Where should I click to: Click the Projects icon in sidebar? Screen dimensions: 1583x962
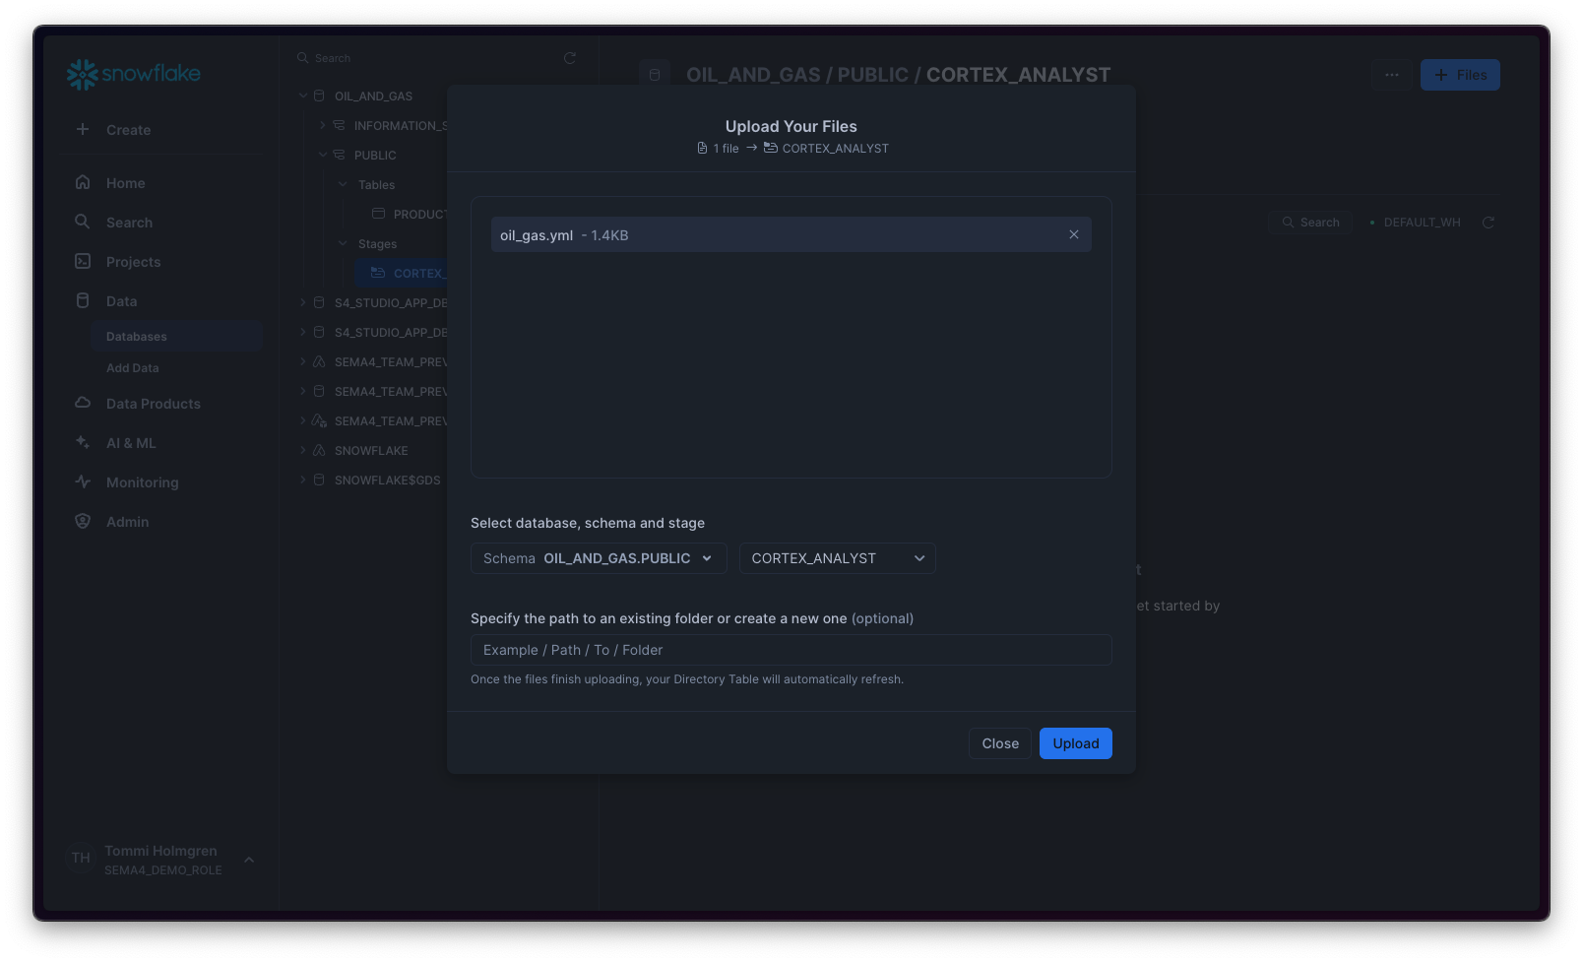(83, 261)
